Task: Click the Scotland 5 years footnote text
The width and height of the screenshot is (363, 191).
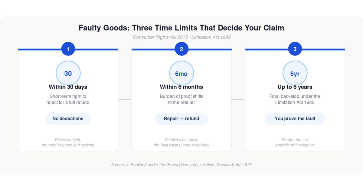Action: pyautogui.click(x=181, y=165)
